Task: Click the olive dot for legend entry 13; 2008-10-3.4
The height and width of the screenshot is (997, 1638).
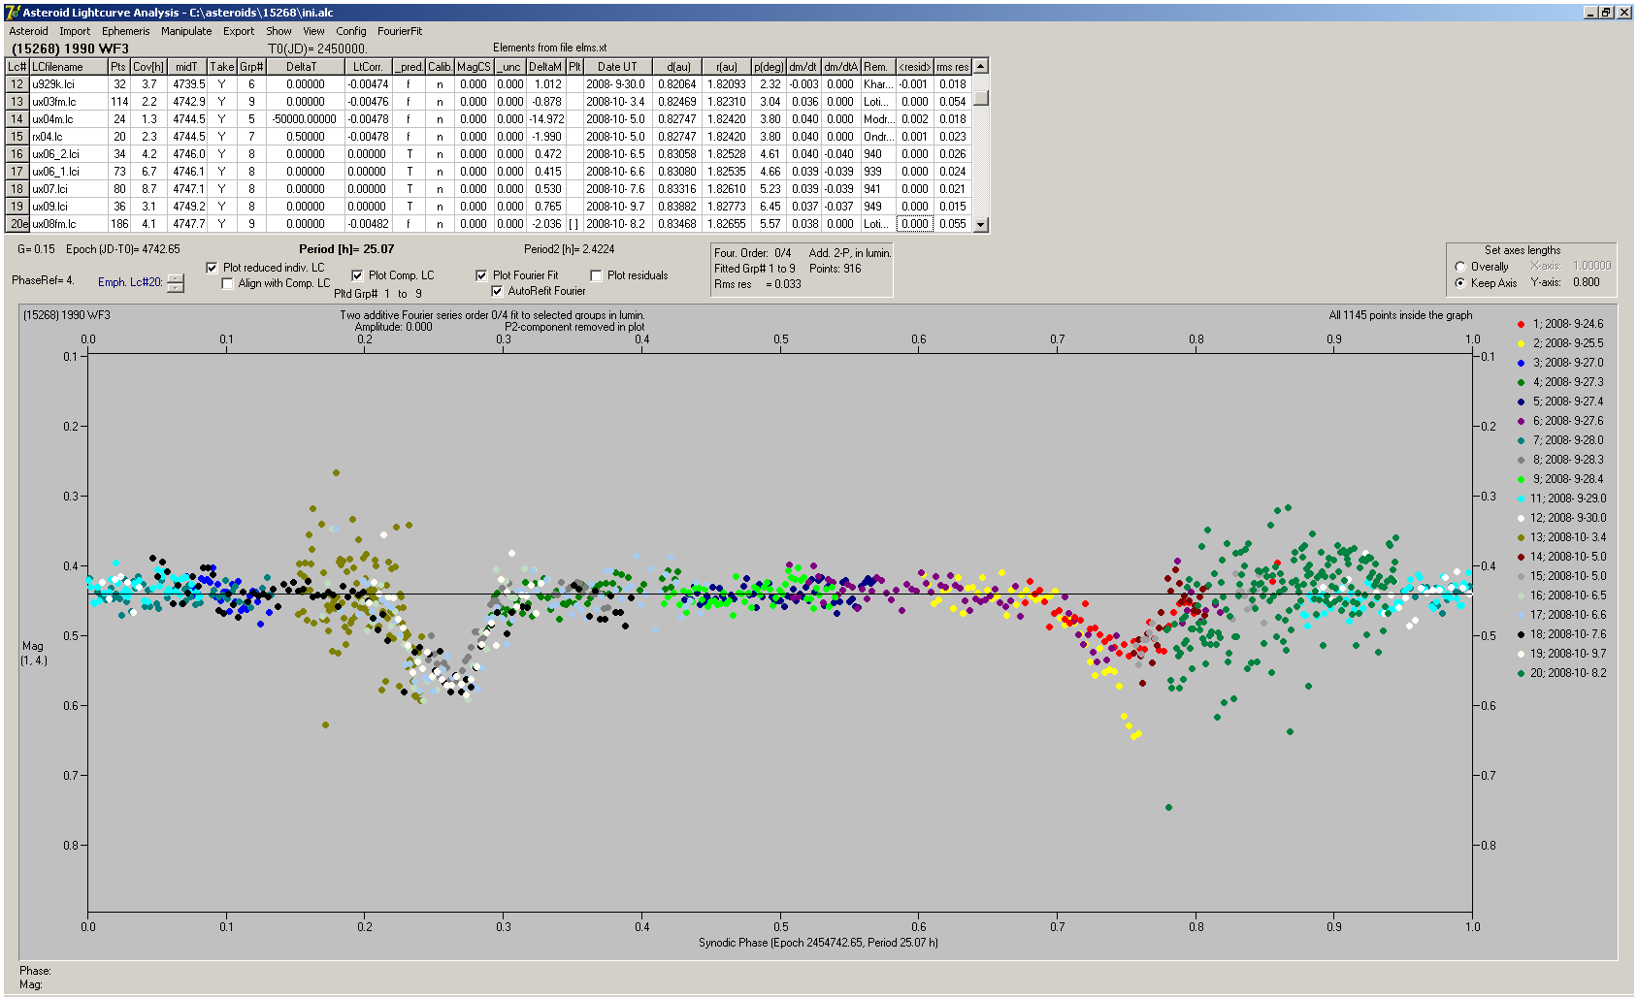Action: point(1521,537)
